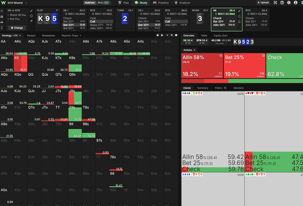Click the gamepad practice icon in left sidebar

pyautogui.click(x=2, y=22)
